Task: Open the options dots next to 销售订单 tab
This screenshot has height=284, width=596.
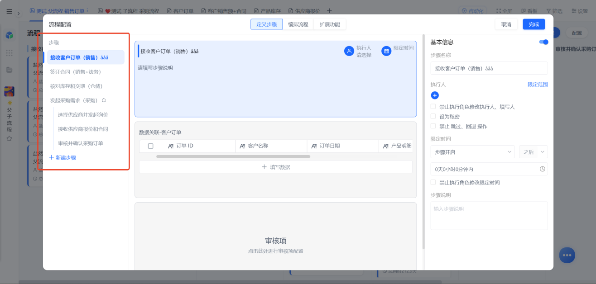Action: point(87,11)
